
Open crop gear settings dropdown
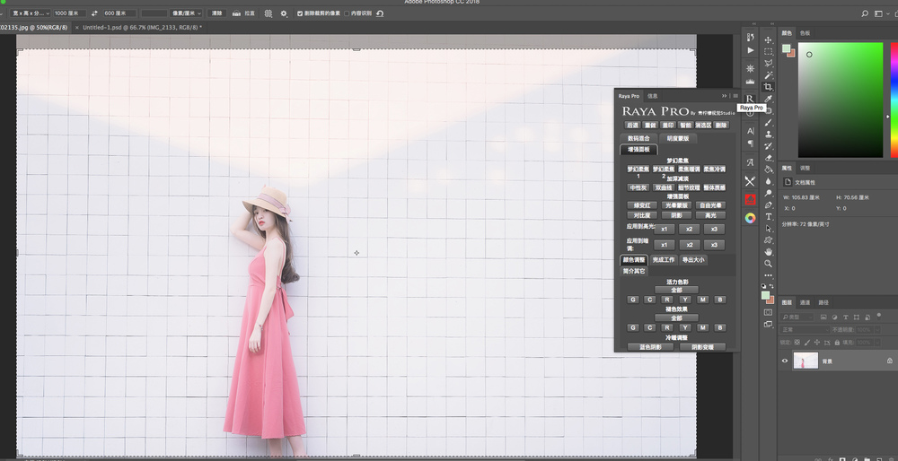coord(284,13)
